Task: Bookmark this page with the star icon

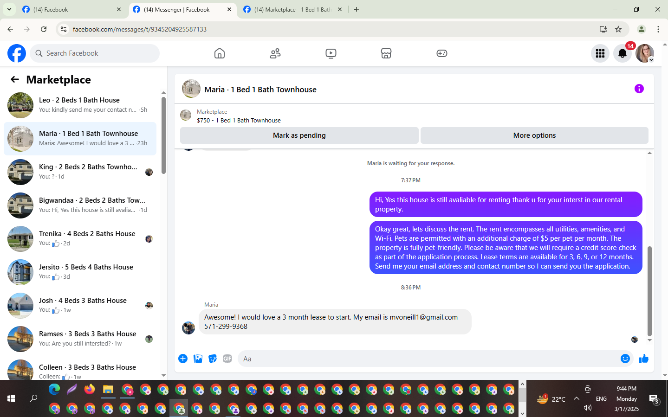Action: (618, 29)
